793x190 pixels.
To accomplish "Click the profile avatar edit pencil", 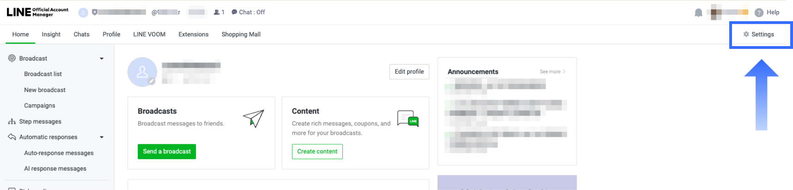I will [x=151, y=82].
